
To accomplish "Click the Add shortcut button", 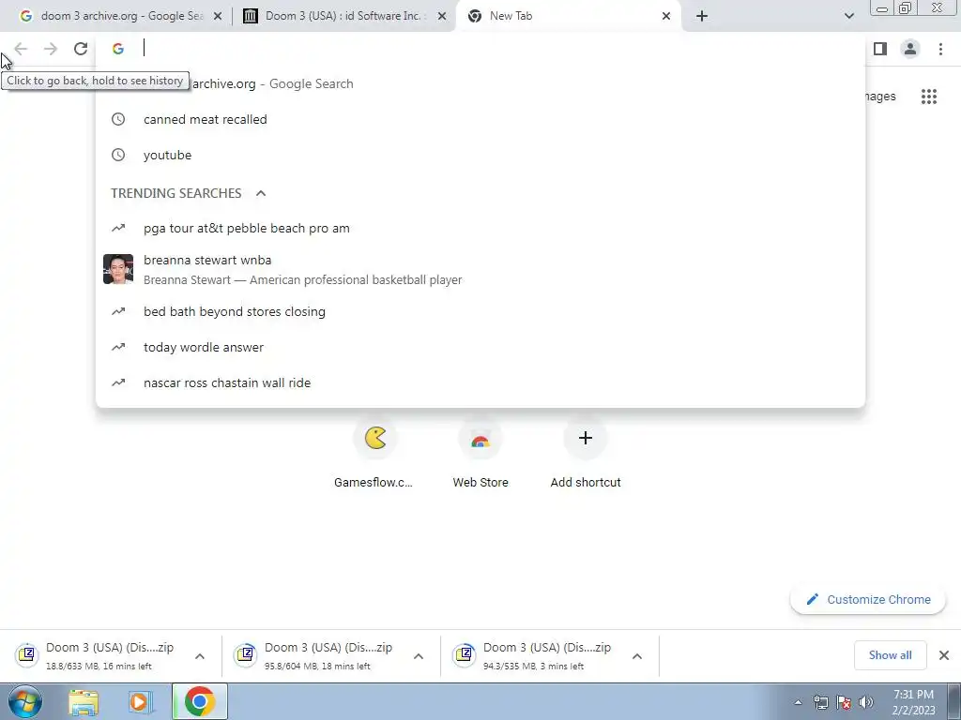I will (x=586, y=455).
